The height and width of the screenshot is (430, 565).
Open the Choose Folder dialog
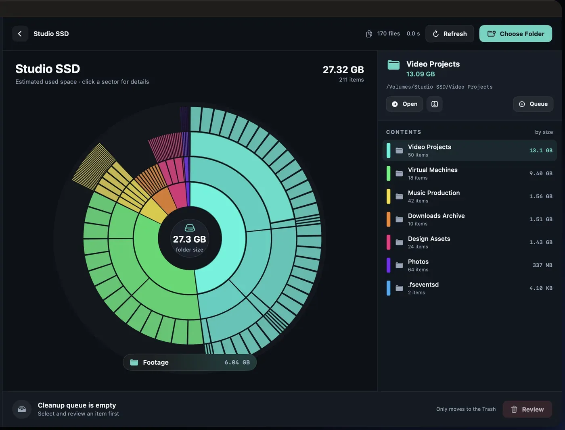[x=515, y=34]
